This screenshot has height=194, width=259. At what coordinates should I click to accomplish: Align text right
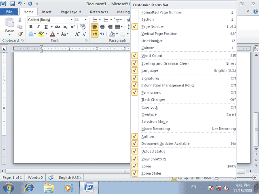(x=110, y=27)
